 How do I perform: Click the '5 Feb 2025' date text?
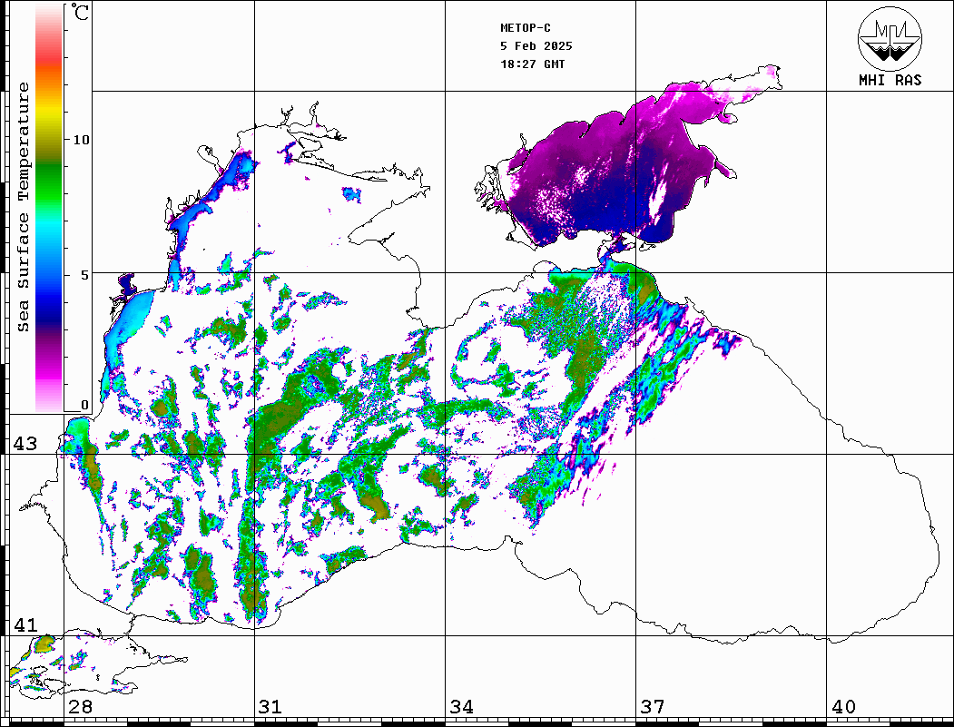(536, 46)
